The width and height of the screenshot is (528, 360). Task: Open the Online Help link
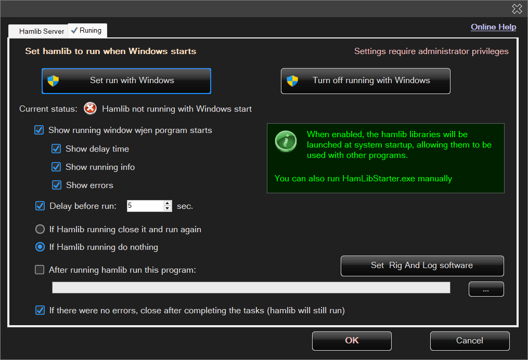pyautogui.click(x=493, y=27)
